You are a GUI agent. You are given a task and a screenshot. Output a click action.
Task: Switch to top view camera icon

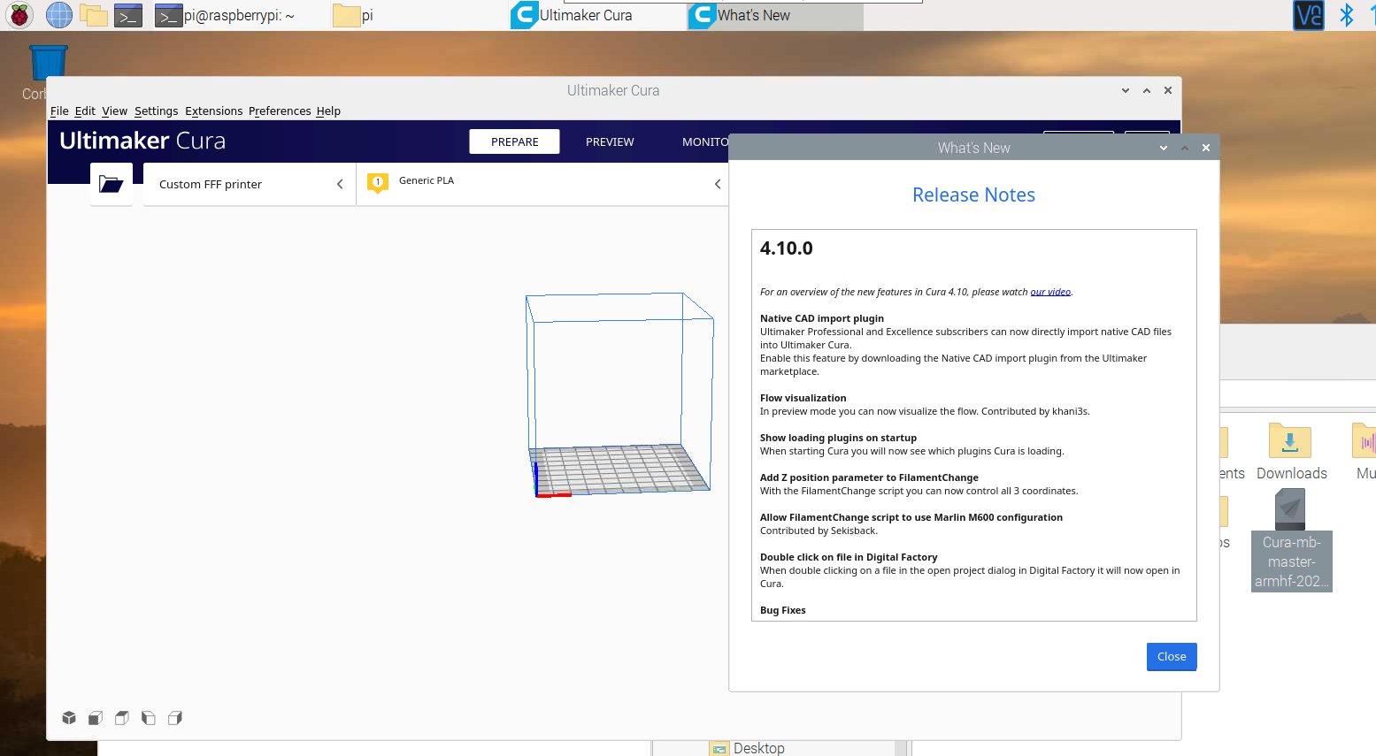pyautogui.click(x=122, y=718)
